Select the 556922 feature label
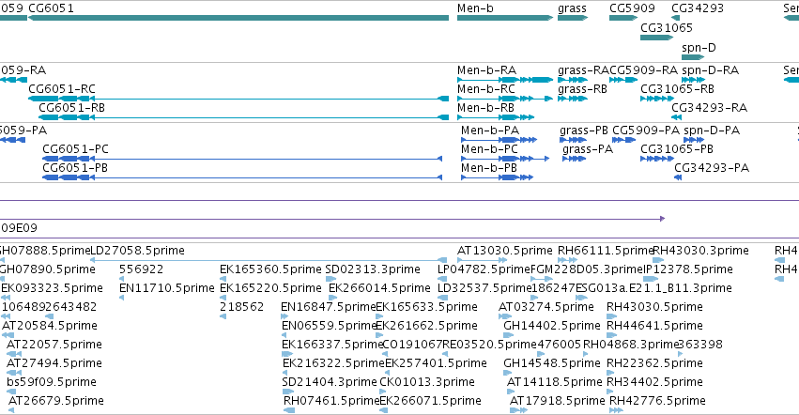 (141, 269)
